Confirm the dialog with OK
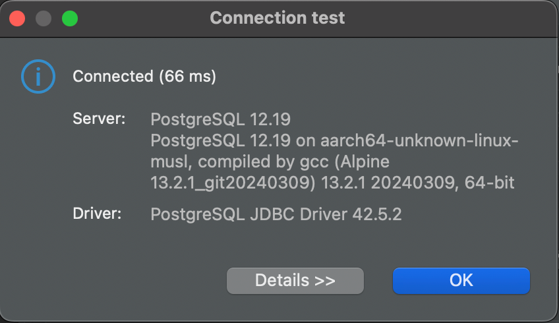 click(461, 281)
